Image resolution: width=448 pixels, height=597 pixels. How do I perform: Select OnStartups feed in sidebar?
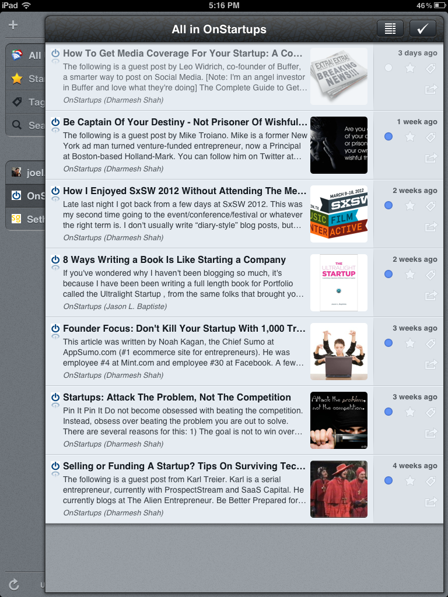[26, 196]
